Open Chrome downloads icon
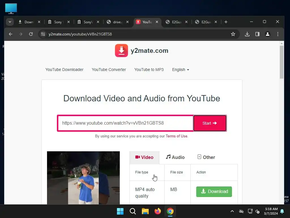 pos(247,34)
